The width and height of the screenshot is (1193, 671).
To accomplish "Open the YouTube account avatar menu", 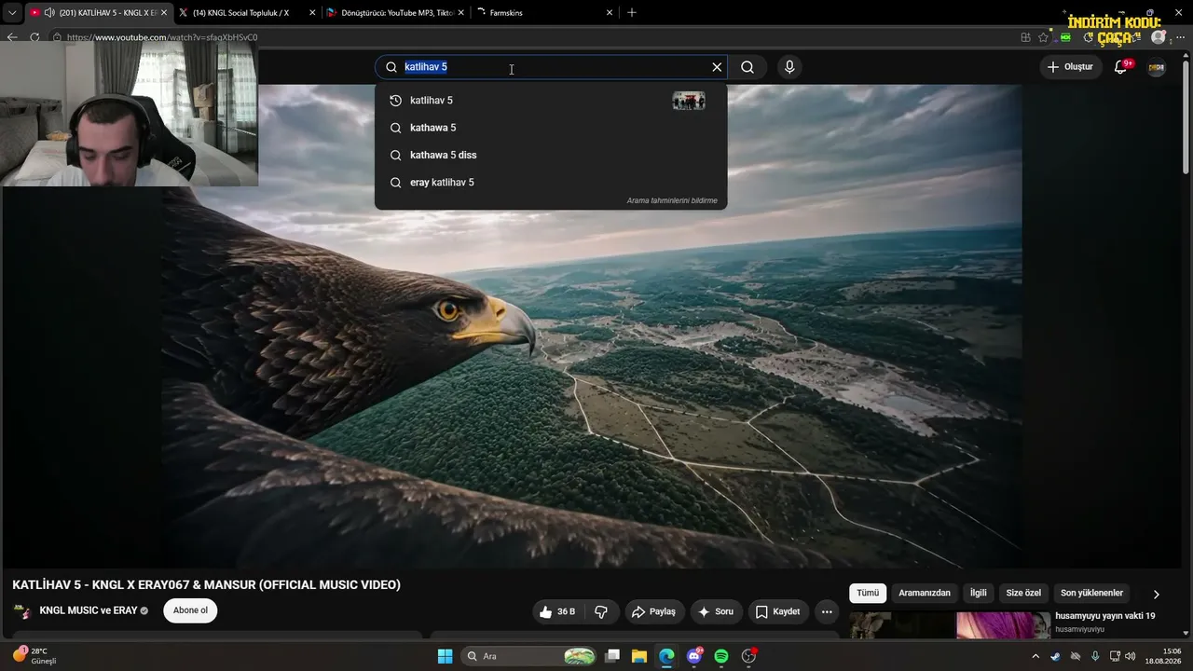I will (x=1157, y=67).
